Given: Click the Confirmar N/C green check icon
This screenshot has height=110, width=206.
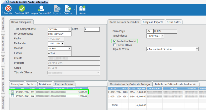Looking at the screenshot, I should pos(22,9).
